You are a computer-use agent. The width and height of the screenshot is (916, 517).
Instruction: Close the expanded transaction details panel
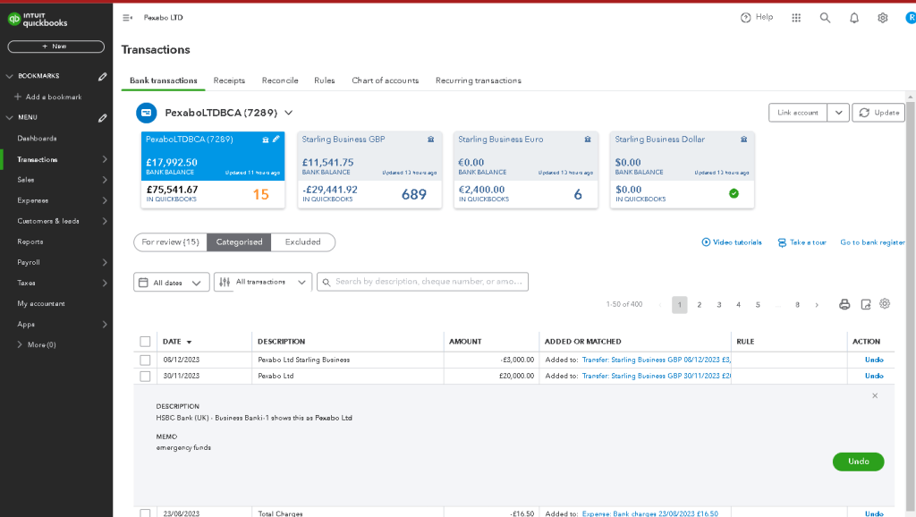pyautogui.click(x=875, y=396)
